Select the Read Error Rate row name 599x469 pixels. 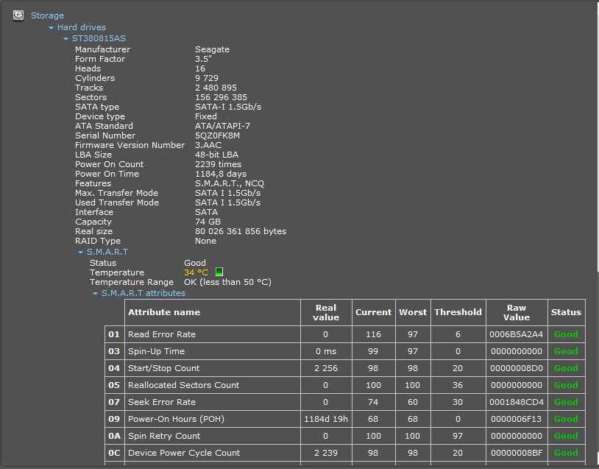[x=162, y=334]
